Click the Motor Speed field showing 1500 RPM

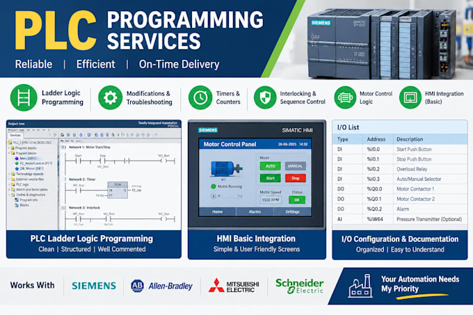[271, 200]
